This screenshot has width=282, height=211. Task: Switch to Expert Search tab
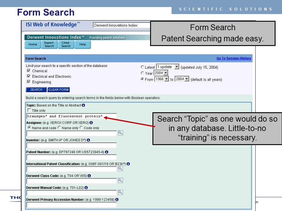(x=49, y=44)
